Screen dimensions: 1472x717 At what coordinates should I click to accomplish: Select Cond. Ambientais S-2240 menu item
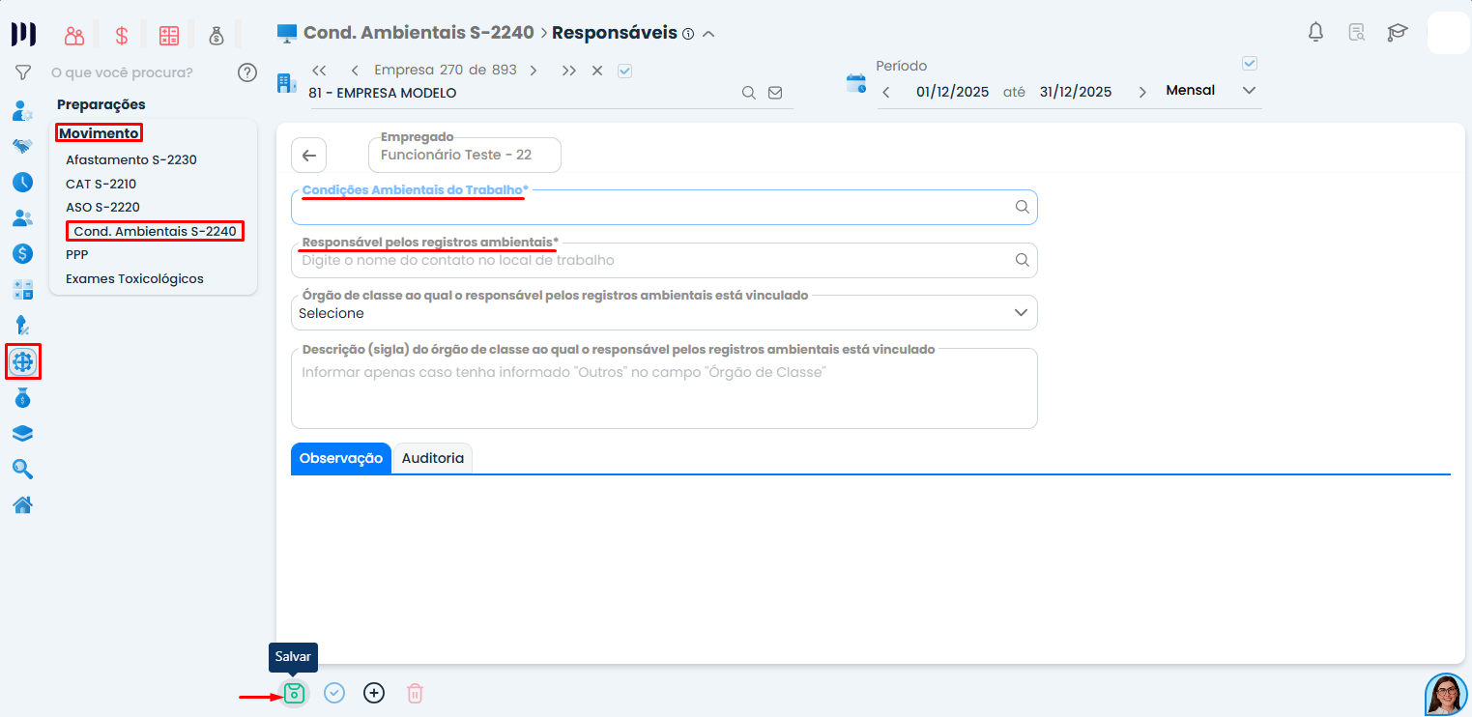coord(155,231)
